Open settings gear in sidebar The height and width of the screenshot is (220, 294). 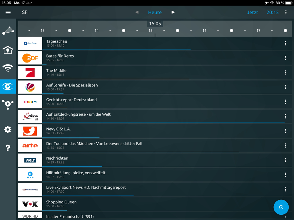click(x=8, y=129)
